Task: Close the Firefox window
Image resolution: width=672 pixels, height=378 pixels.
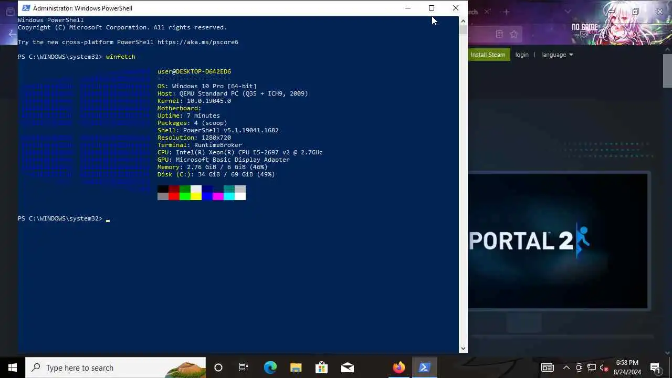Action: click(660, 12)
